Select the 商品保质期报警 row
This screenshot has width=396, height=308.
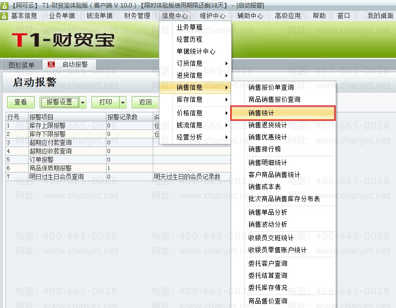coord(118,169)
